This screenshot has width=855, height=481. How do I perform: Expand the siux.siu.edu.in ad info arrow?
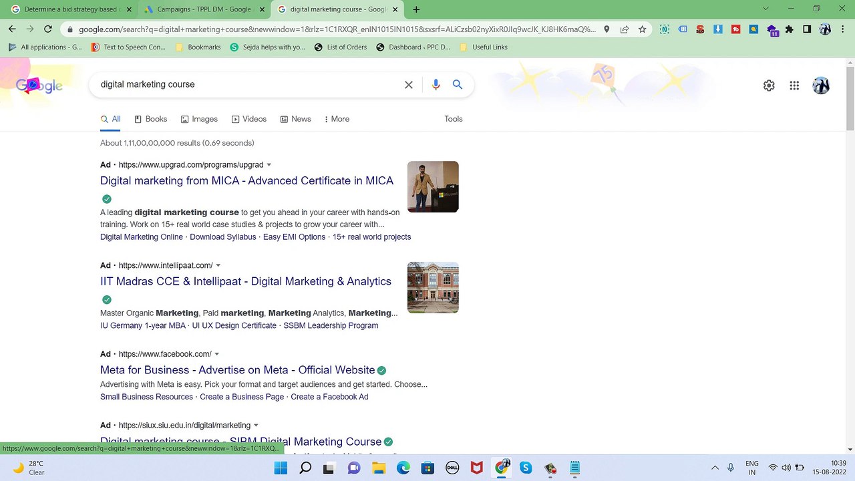click(256, 426)
